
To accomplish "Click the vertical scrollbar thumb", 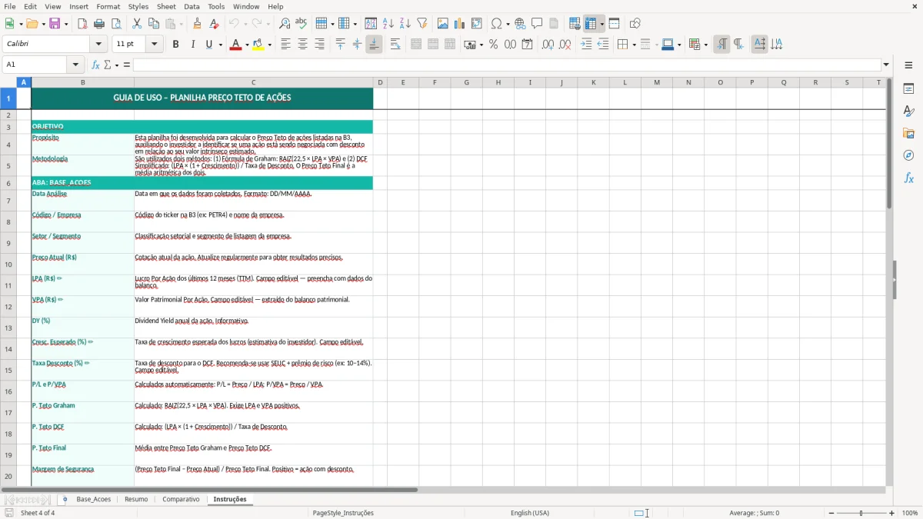I will (x=890, y=145).
